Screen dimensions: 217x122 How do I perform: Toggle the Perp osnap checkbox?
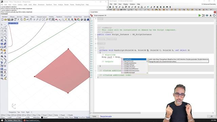pos(32,115)
